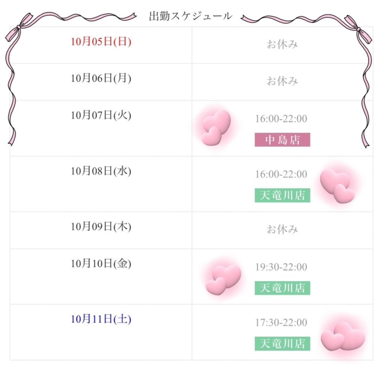Open 天竜川店 badge on October 11
383x368 pixels.
(282, 344)
